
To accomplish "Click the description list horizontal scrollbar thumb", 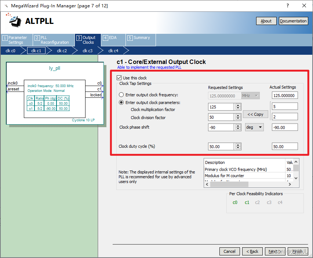I will coord(229,184).
